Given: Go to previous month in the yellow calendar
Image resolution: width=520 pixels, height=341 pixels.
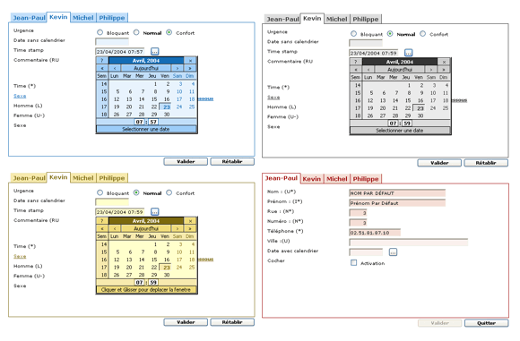Looking at the screenshot, I should (x=115, y=229).
